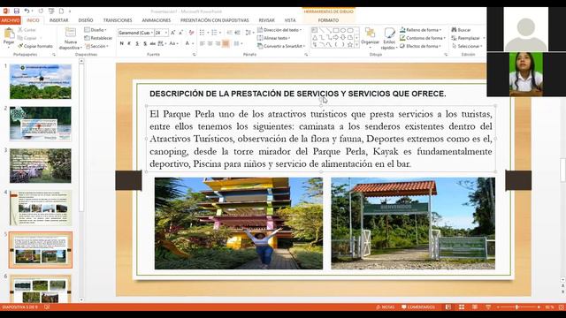Toggle bold (N) formatting
Viewport: 566px width, 318px height.
[122, 43]
